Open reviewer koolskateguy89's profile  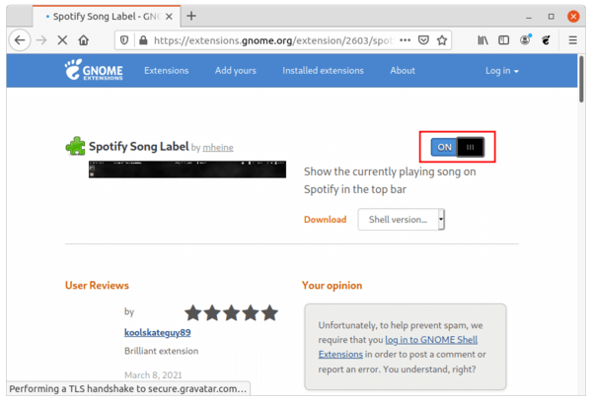[x=158, y=332]
